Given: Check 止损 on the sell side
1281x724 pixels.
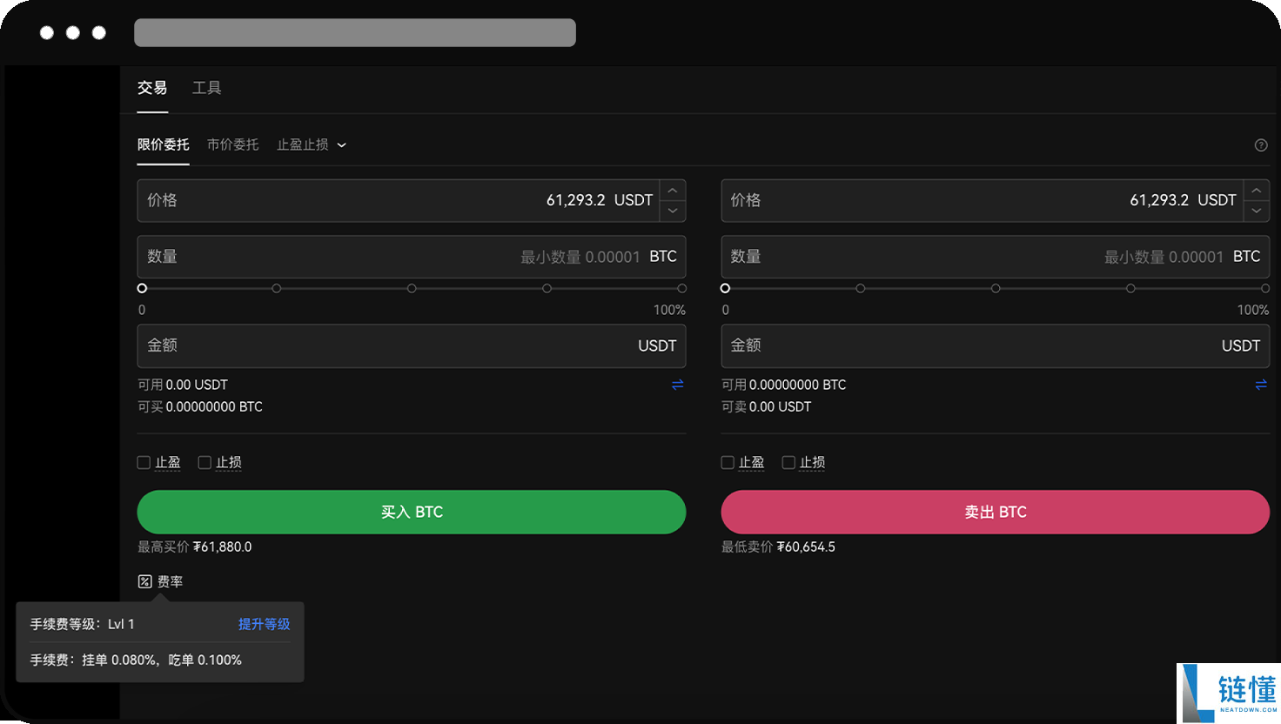Looking at the screenshot, I should (788, 462).
